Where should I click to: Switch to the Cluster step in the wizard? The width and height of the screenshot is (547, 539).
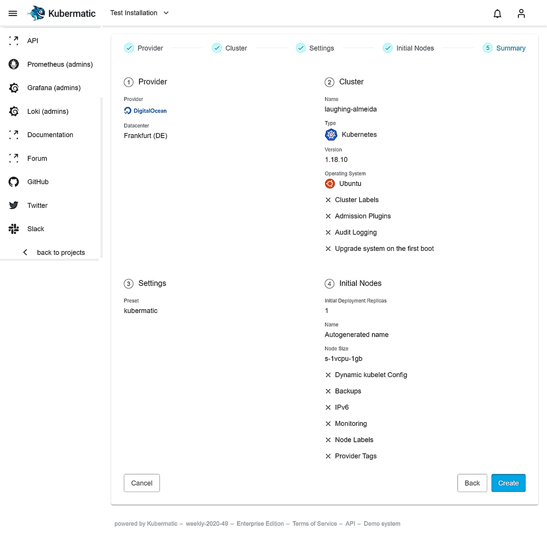click(229, 48)
